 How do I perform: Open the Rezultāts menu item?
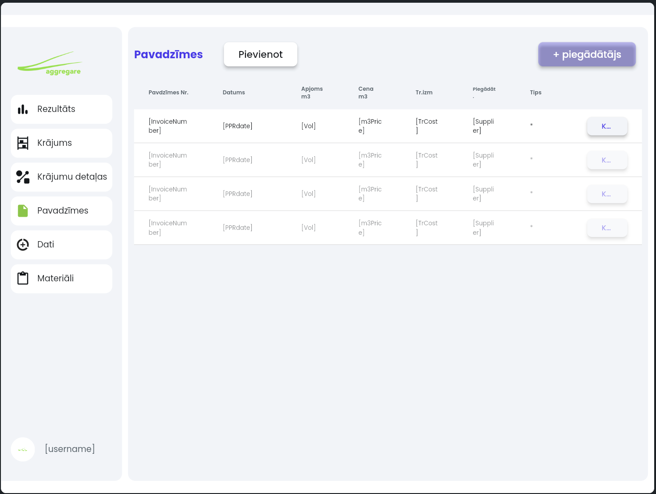(61, 109)
